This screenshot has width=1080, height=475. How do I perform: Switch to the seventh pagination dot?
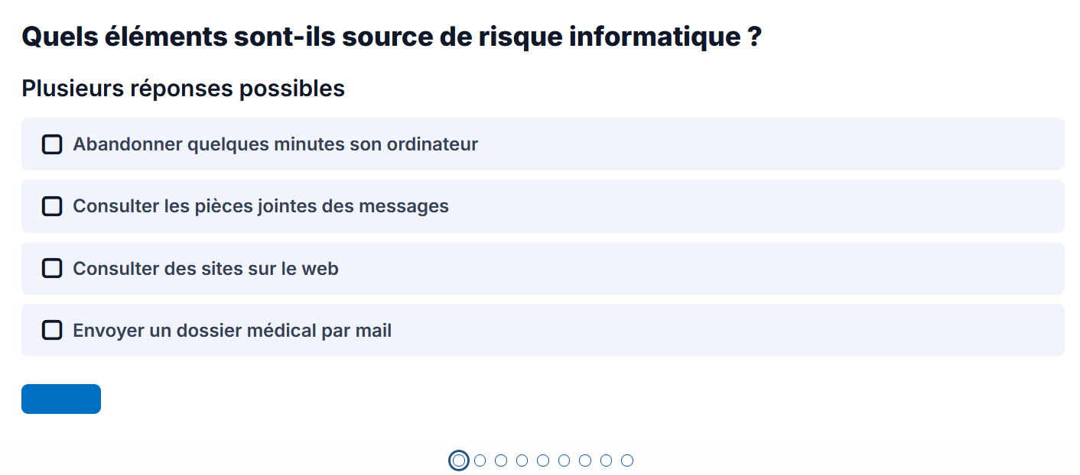(x=585, y=460)
